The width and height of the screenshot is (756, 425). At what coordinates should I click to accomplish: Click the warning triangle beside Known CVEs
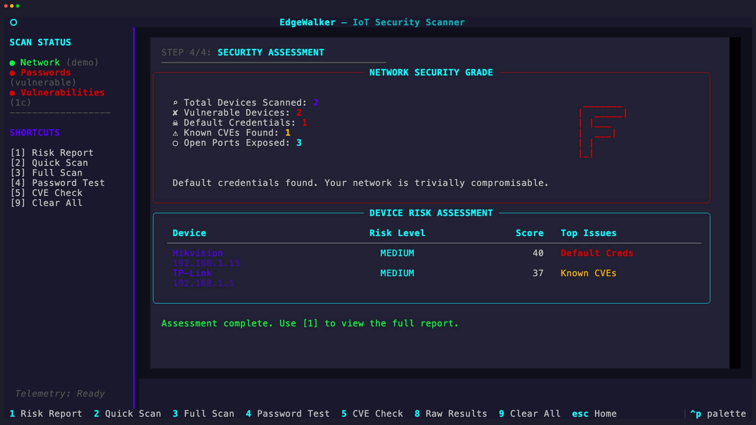pyautogui.click(x=175, y=133)
